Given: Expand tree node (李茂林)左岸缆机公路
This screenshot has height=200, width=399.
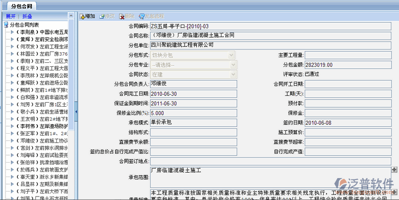Looking at the screenshot, I should [12, 76].
